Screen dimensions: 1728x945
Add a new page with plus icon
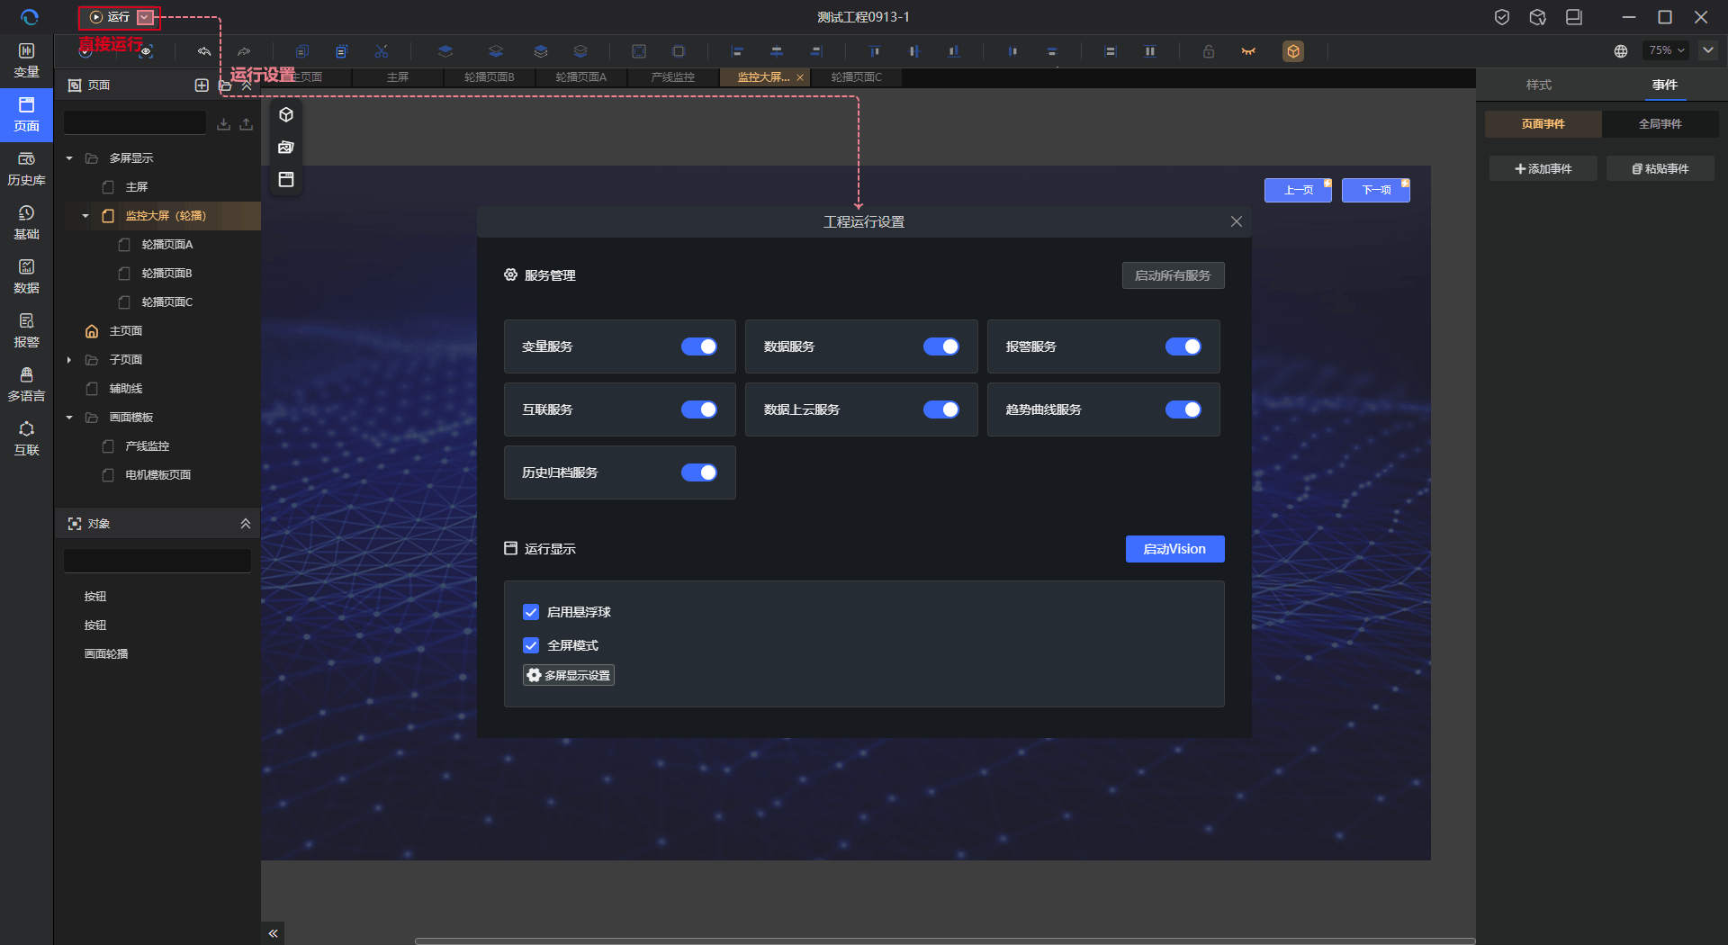point(202,85)
